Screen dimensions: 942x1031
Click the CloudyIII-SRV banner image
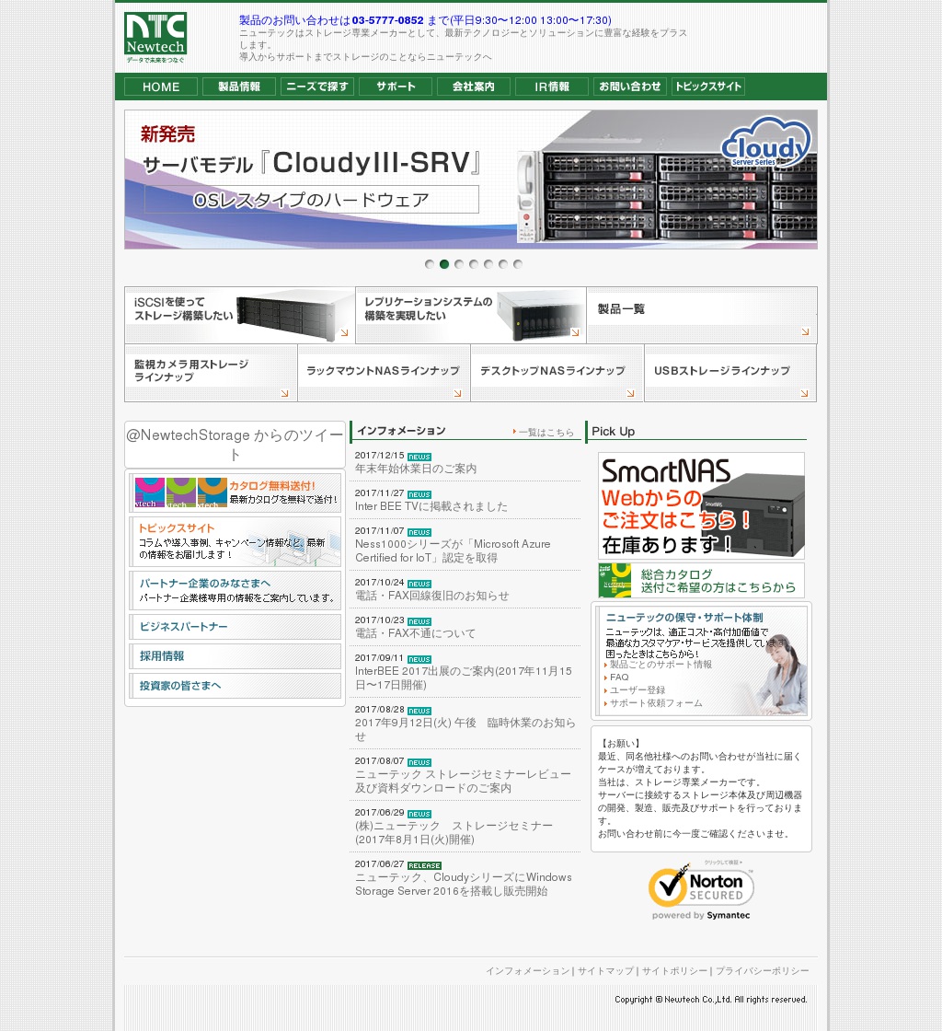point(471,180)
